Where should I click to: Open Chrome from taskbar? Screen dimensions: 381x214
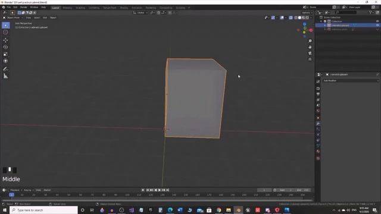pos(219,210)
